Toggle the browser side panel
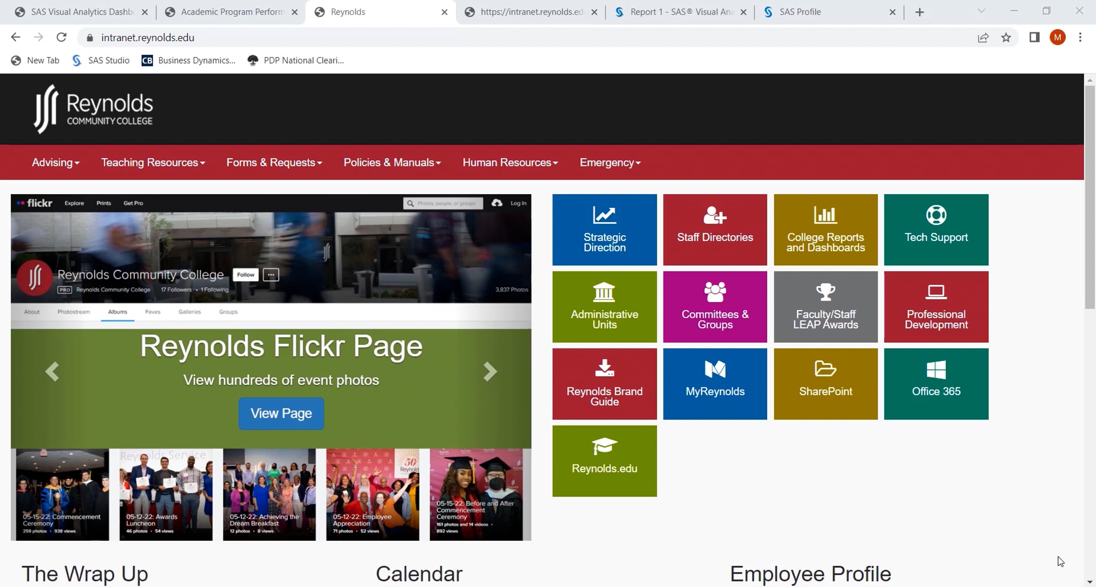This screenshot has height=587, width=1096. (1034, 37)
